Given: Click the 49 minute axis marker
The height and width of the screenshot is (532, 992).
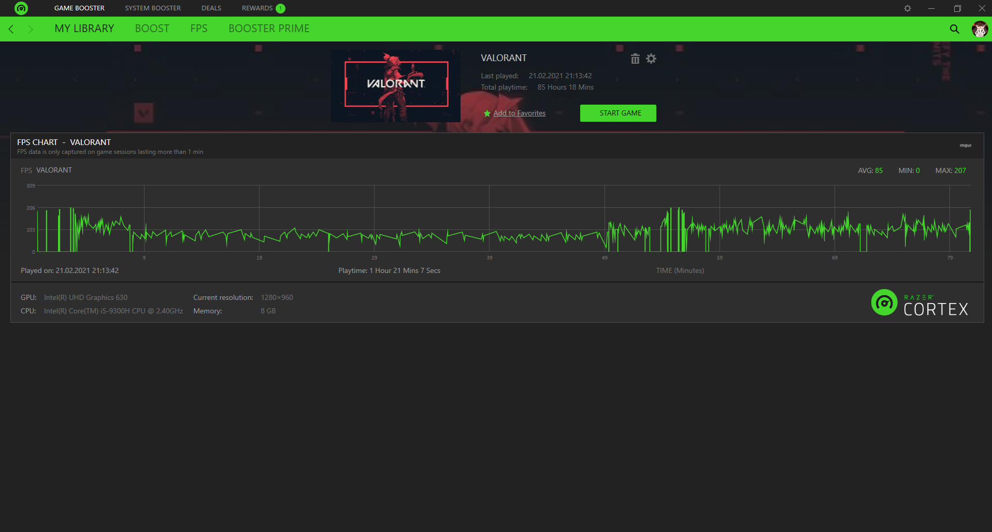Looking at the screenshot, I should click(x=605, y=257).
